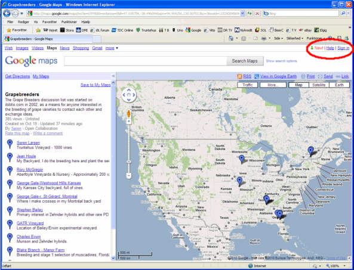Screen dimensions: 354x270
Task: Pan the map right with the east arrow
Action: pos(134,95)
